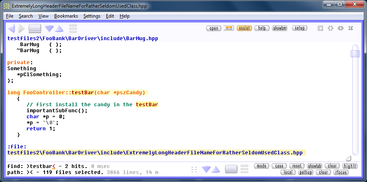Toggle case sensitivity with case button

[279, 166]
